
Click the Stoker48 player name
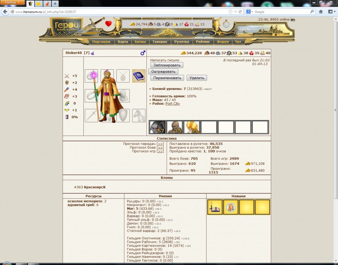74,53
